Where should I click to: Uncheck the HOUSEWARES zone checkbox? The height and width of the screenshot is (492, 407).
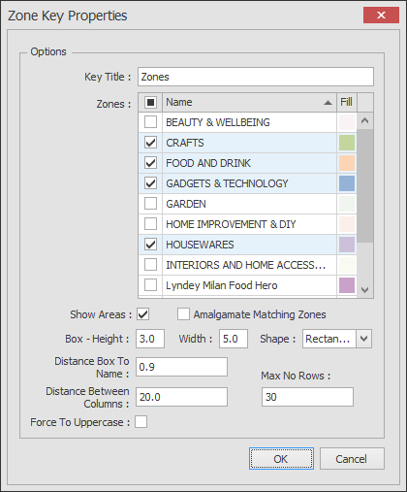click(x=150, y=245)
